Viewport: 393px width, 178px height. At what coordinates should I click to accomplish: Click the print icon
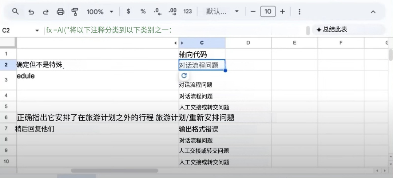click(60, 12)
